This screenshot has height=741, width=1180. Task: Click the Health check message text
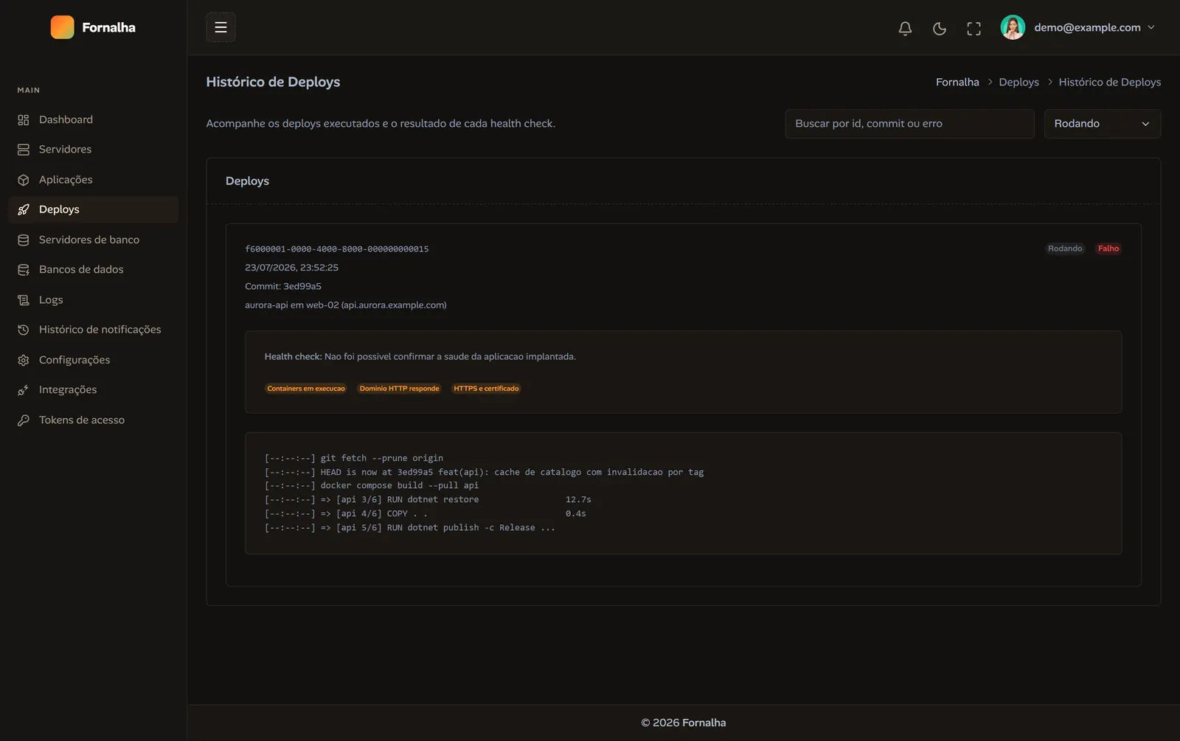pyautogui.click(x=420, y=356)
